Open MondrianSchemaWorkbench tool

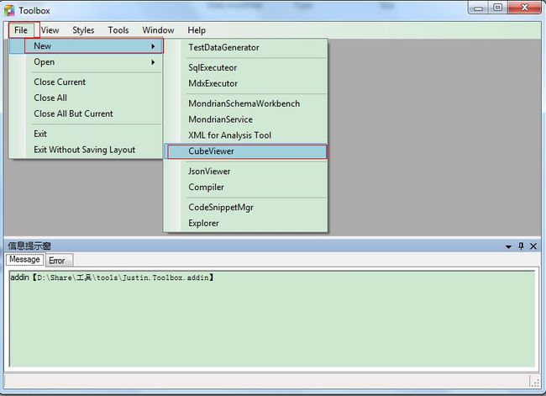[x=245, y=103]
